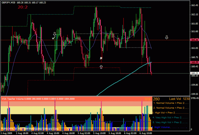The image size is (199, 135).
Task: Click the 160.75 value on the price axis
Action: [195, 57]
